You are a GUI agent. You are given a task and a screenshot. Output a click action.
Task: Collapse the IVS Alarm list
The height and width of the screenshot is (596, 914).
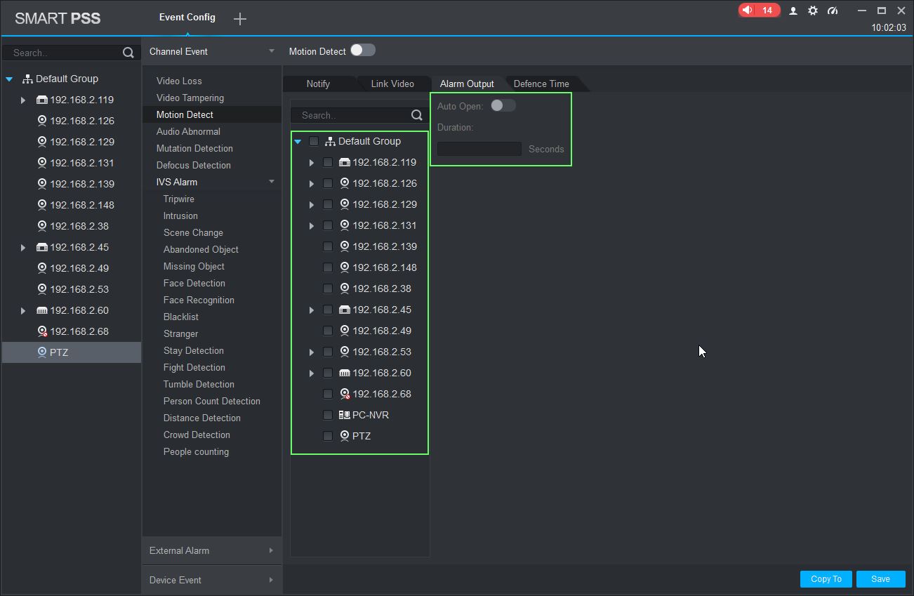point(272,182)
